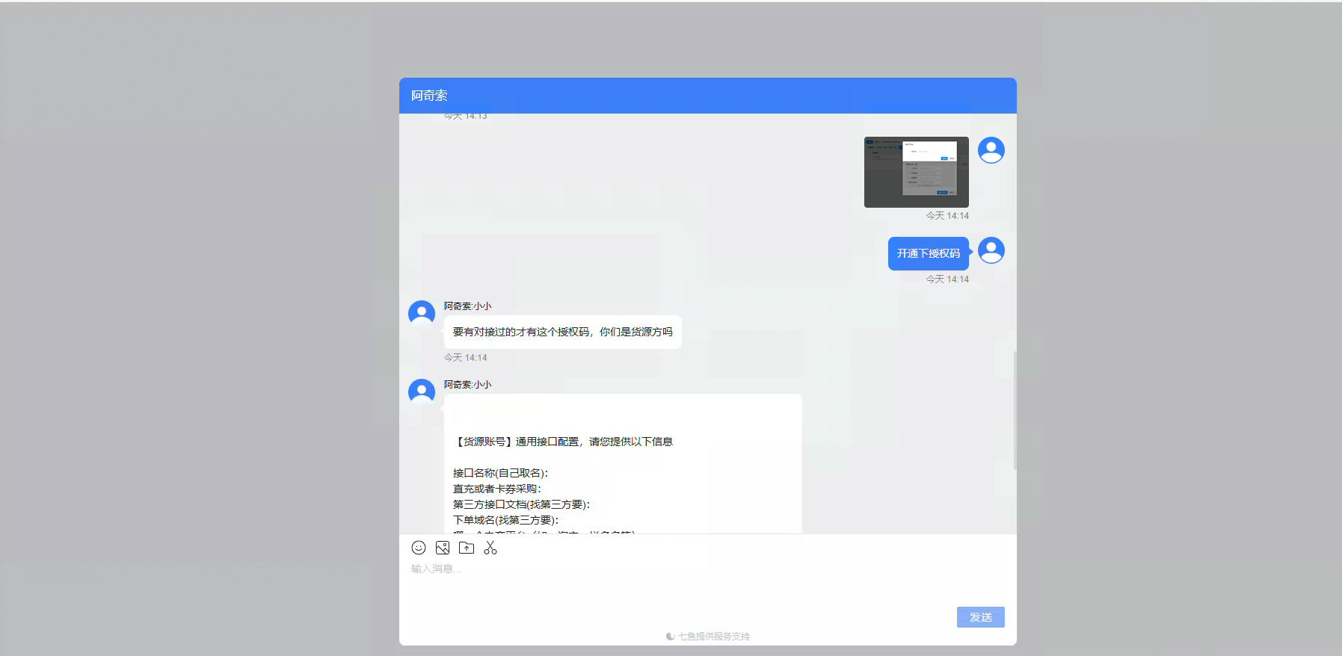The image size is (1342, 656).
Task: Click the agent avatar beside the 货源账号 message
Action: 422,392
